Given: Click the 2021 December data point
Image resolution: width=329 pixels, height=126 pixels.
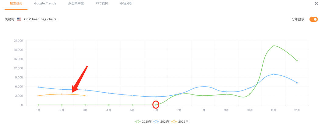Looking at the screenshot, I should point(297,83).
